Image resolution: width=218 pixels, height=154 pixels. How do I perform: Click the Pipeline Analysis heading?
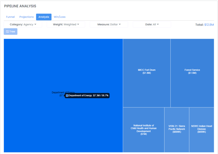20,6
